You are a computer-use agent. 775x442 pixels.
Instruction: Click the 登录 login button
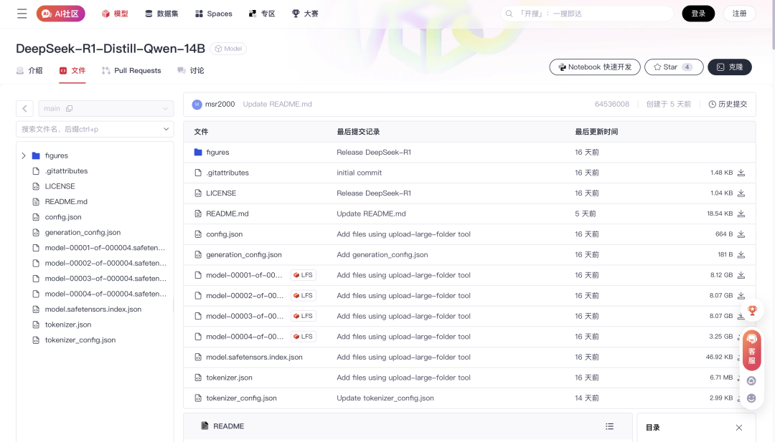coord(698,14)
